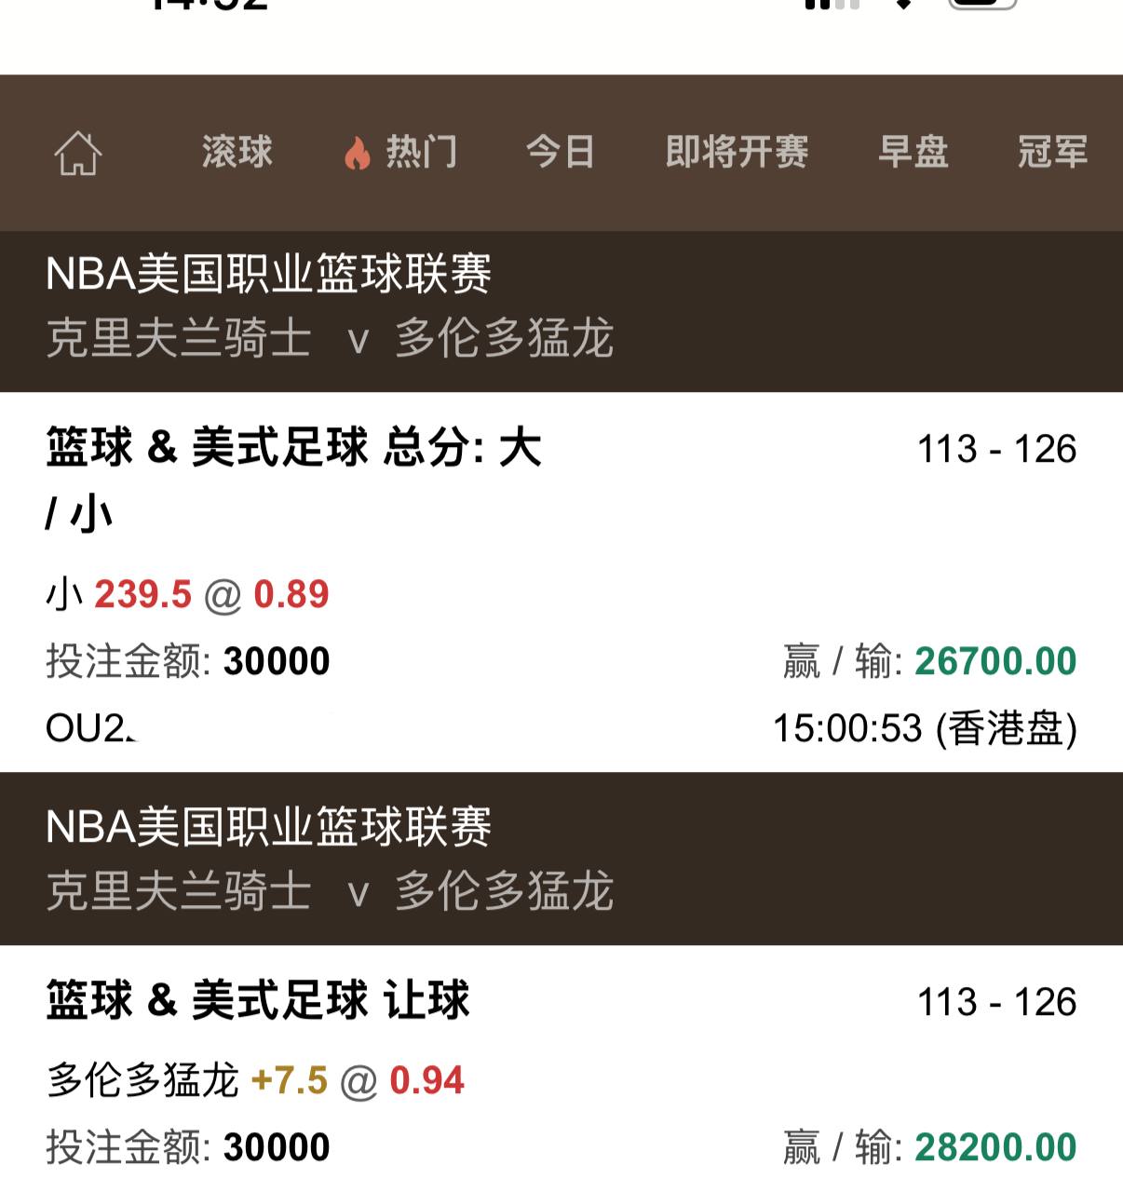Tap the OU2 bet reference number
The image size is (1123, 1178).
pos(88,728)
